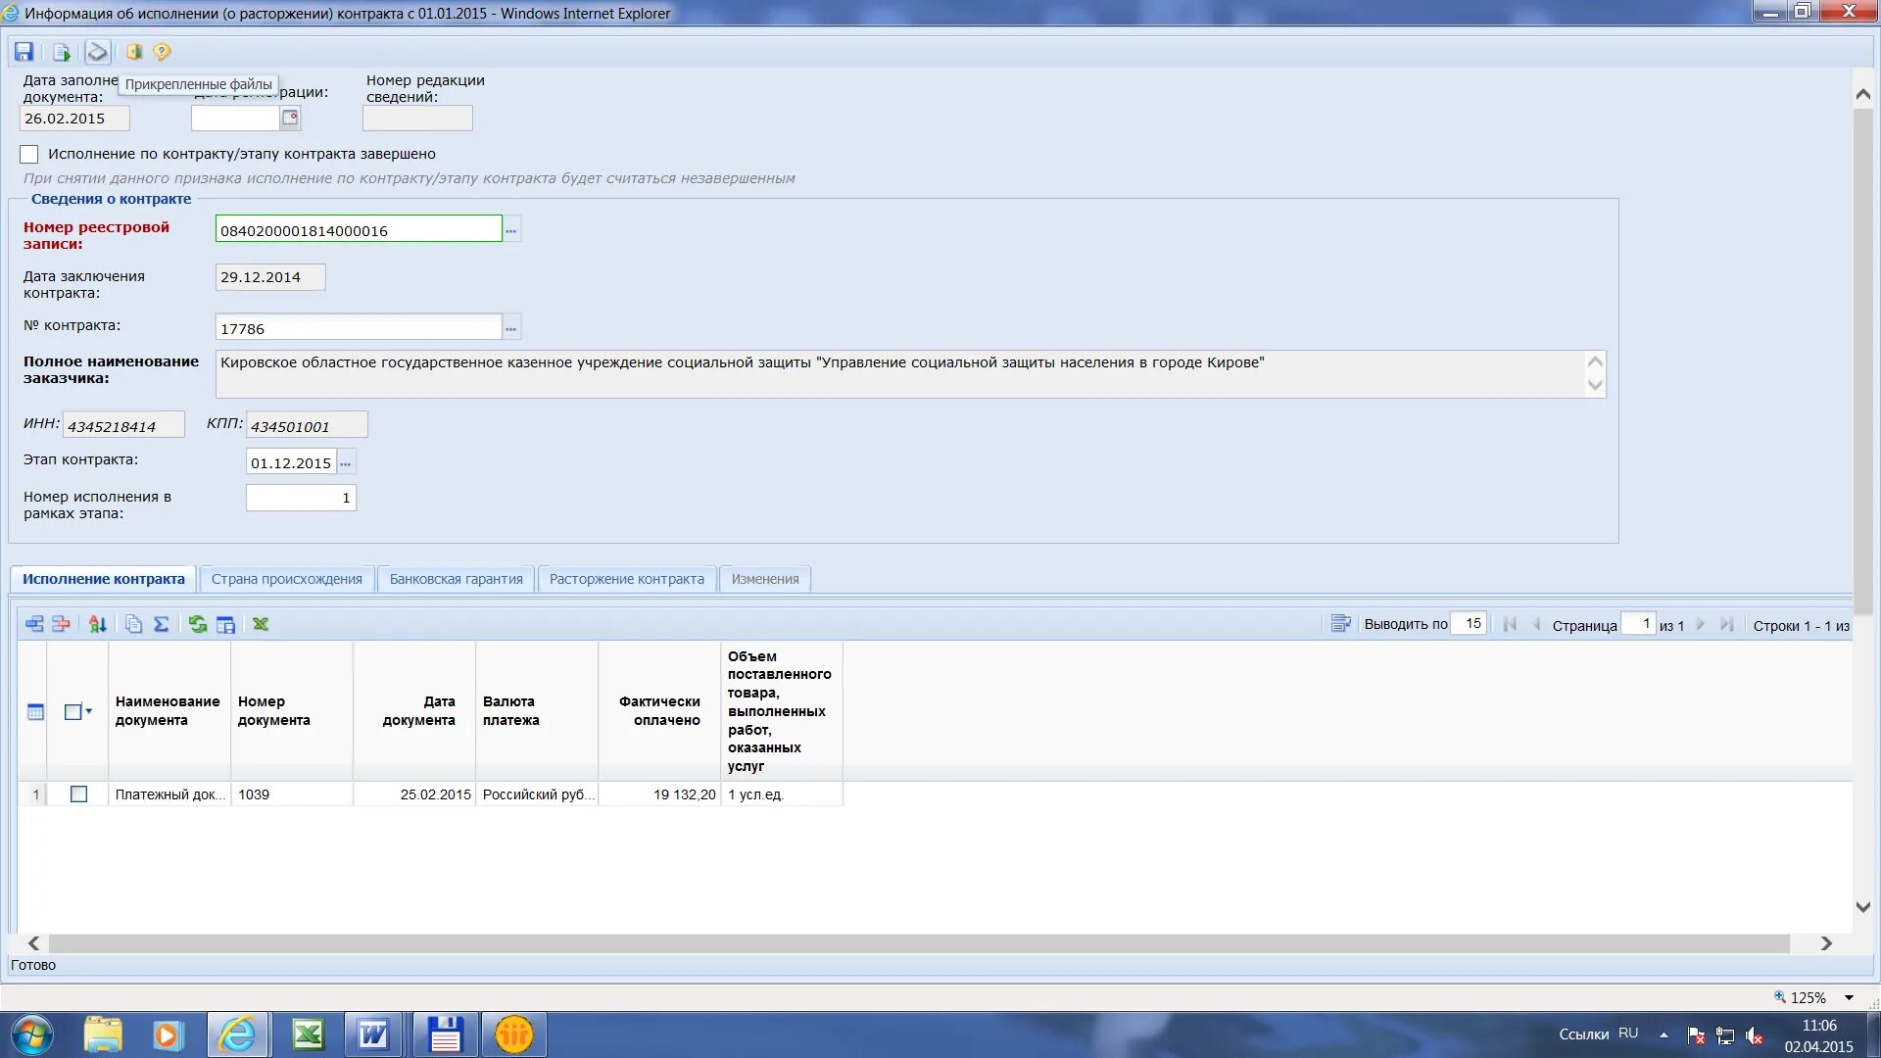
Task: Switch to 'Банковская гарантия' tab
Action: pyautogui.click(x=456, y=579)
